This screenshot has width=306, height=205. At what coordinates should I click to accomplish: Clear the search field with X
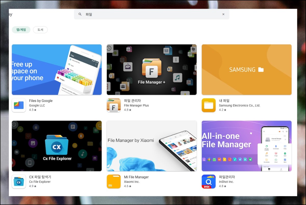[223, 14]
